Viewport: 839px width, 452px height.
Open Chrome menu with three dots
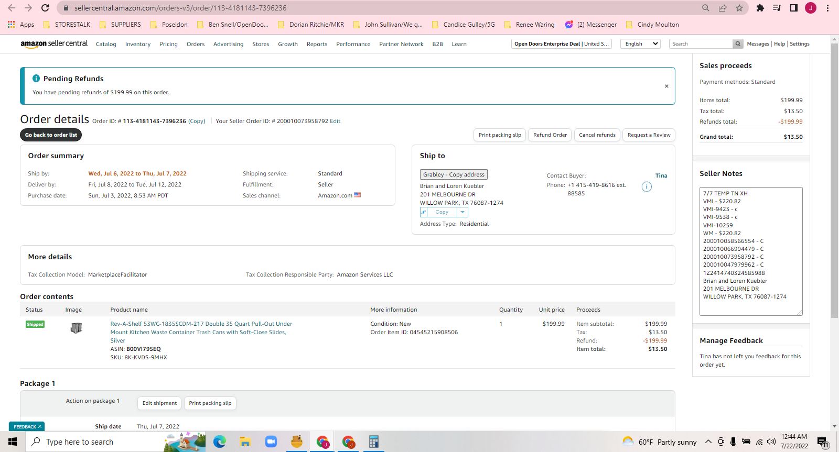tap(827, 8)
